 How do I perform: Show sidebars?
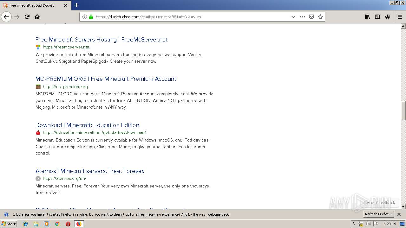point(377,17)
